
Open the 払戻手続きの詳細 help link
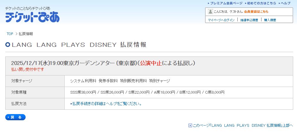pos(106,104)
